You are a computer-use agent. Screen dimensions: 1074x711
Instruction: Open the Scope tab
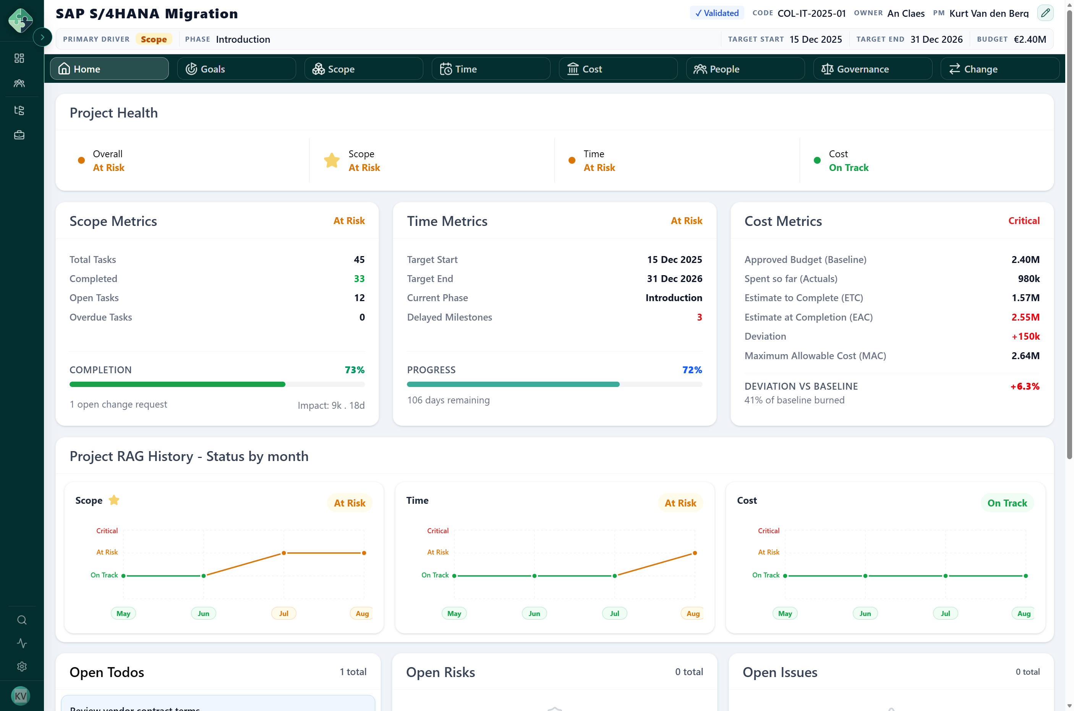pyautogui.click(x=364, y=69)
